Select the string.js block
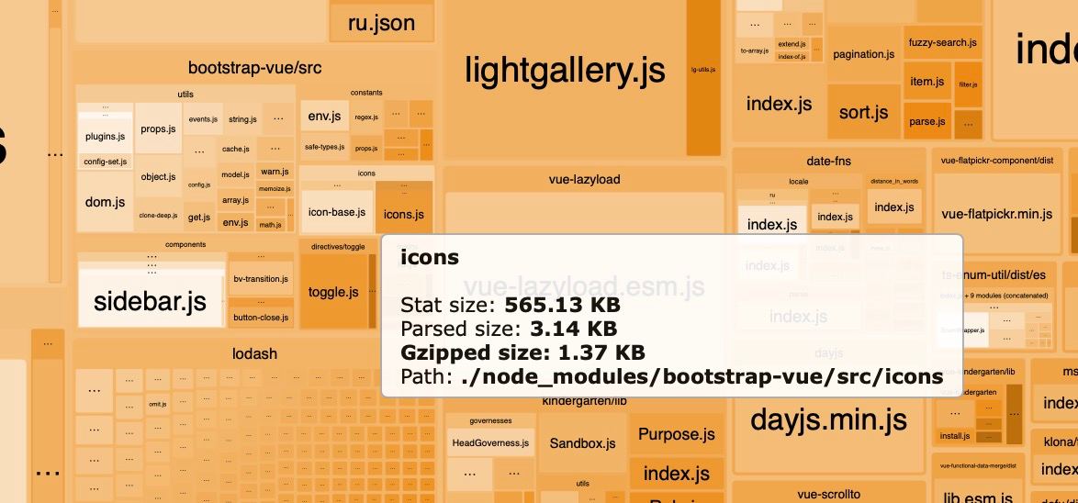Screen dimensions: 1078x503 point(242,119)
